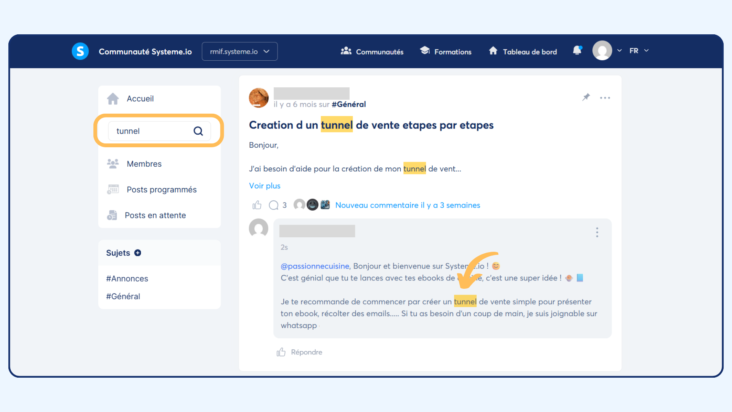This screenshot has height=412, width=732.
Task: Open the post's three-dot options menu
Action: pos(605,98)
